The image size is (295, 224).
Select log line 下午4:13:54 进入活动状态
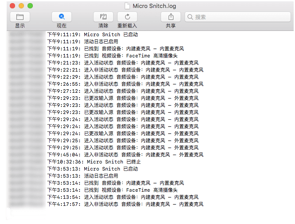pos(123,197)
